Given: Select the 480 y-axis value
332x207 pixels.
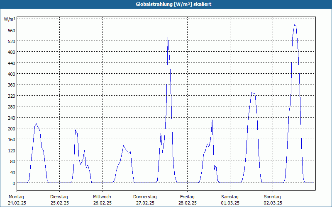Looking at the screenshot, I should (x=12, y=52).
